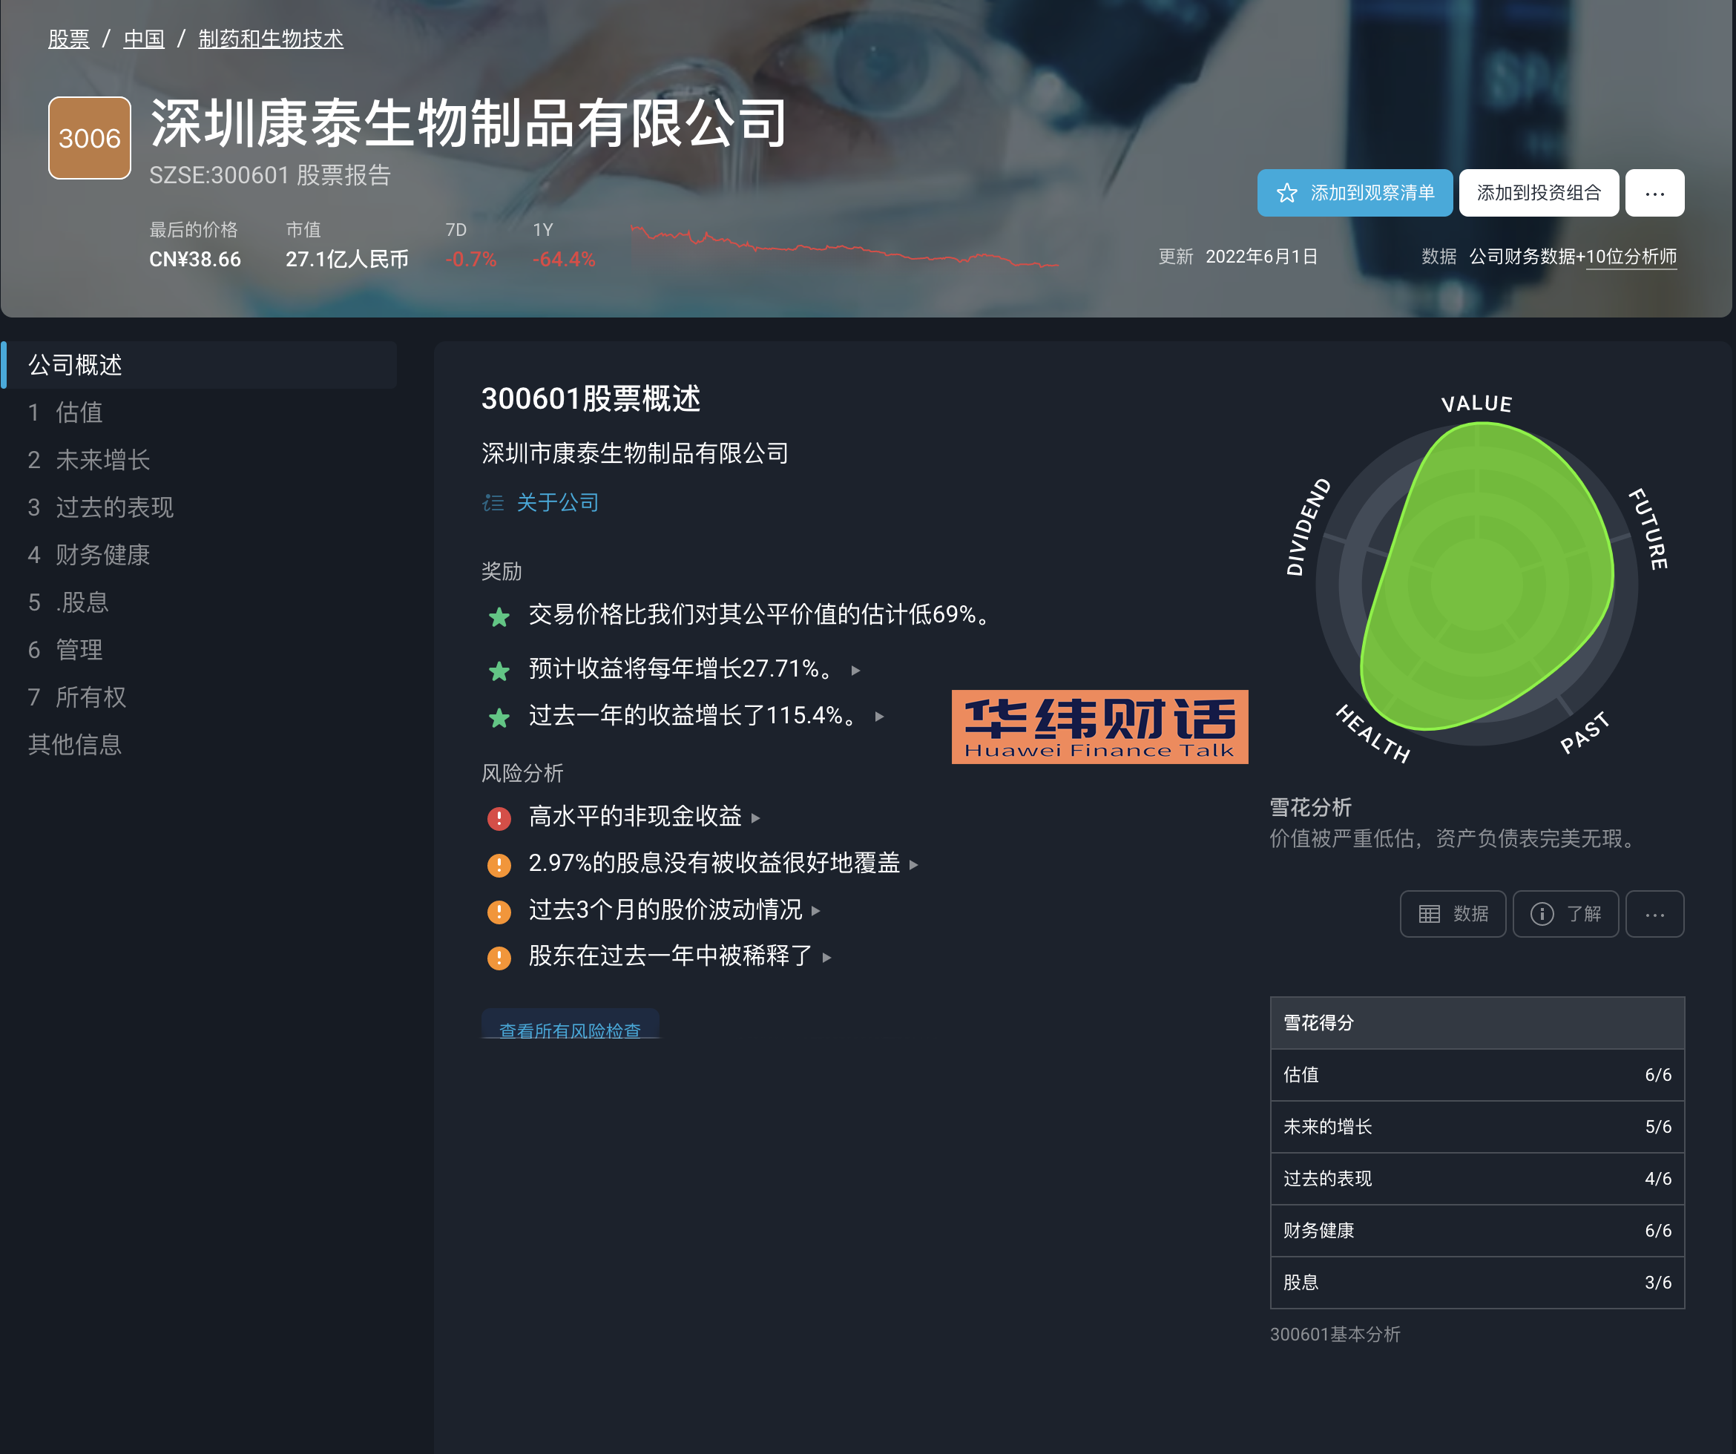Open the 股票 breadcrumb link
Image resolution: width=1736 pixels, height=1454 pixels.
[68, 39]
